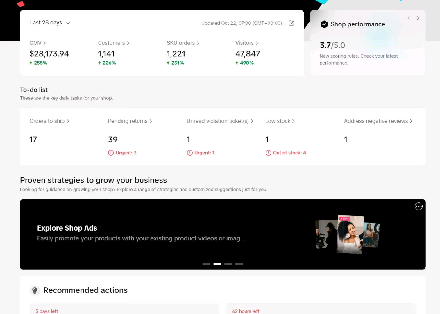
Task: Select the first banner carousel indicator
Action: click(206, 264)
